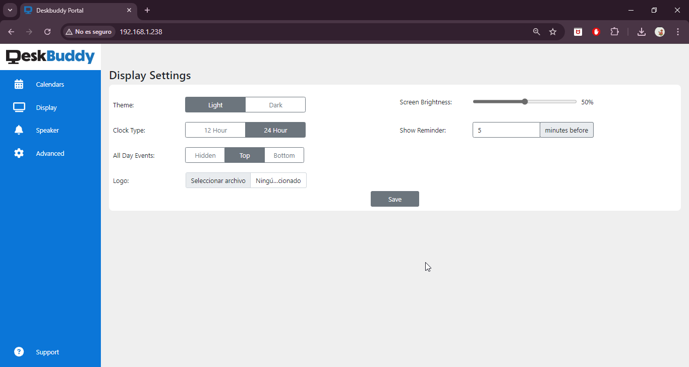
Task: Click the Screen Brightness slider handle
Action: 525,102
